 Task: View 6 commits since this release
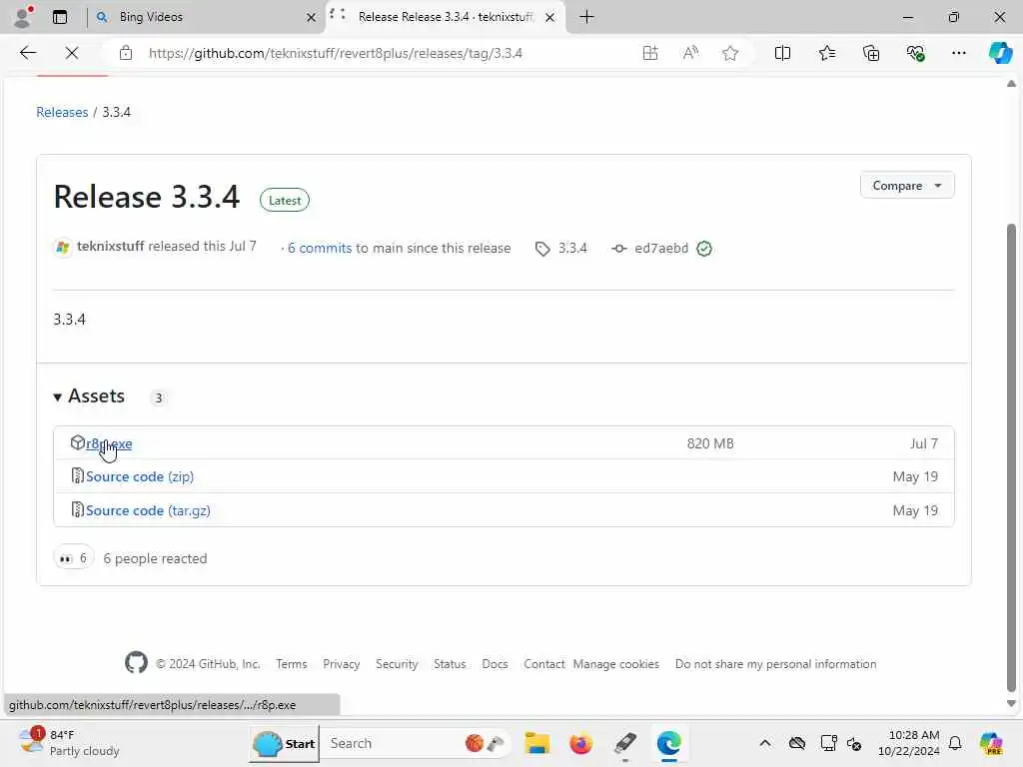pos(320,248)
